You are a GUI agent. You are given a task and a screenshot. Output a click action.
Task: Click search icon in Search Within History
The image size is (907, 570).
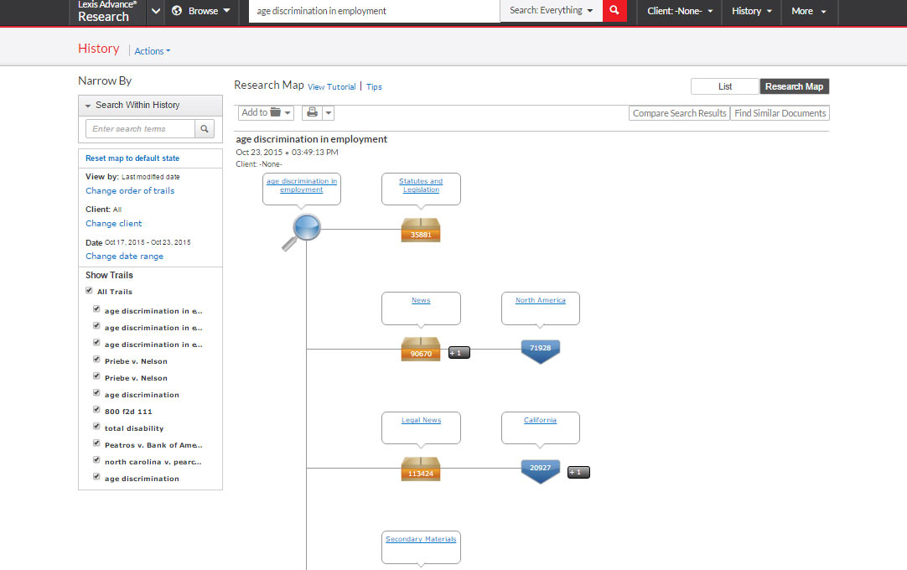point(205,129)
